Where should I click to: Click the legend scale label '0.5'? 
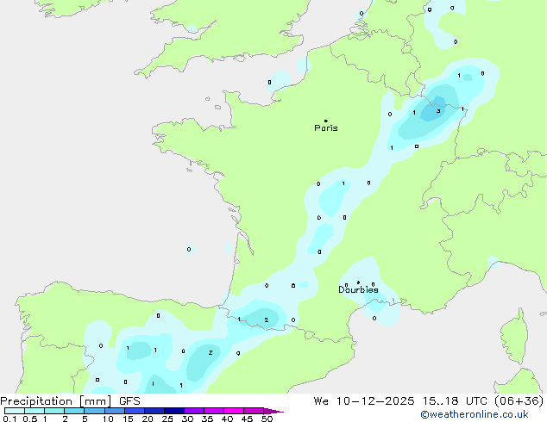point(29,419)
